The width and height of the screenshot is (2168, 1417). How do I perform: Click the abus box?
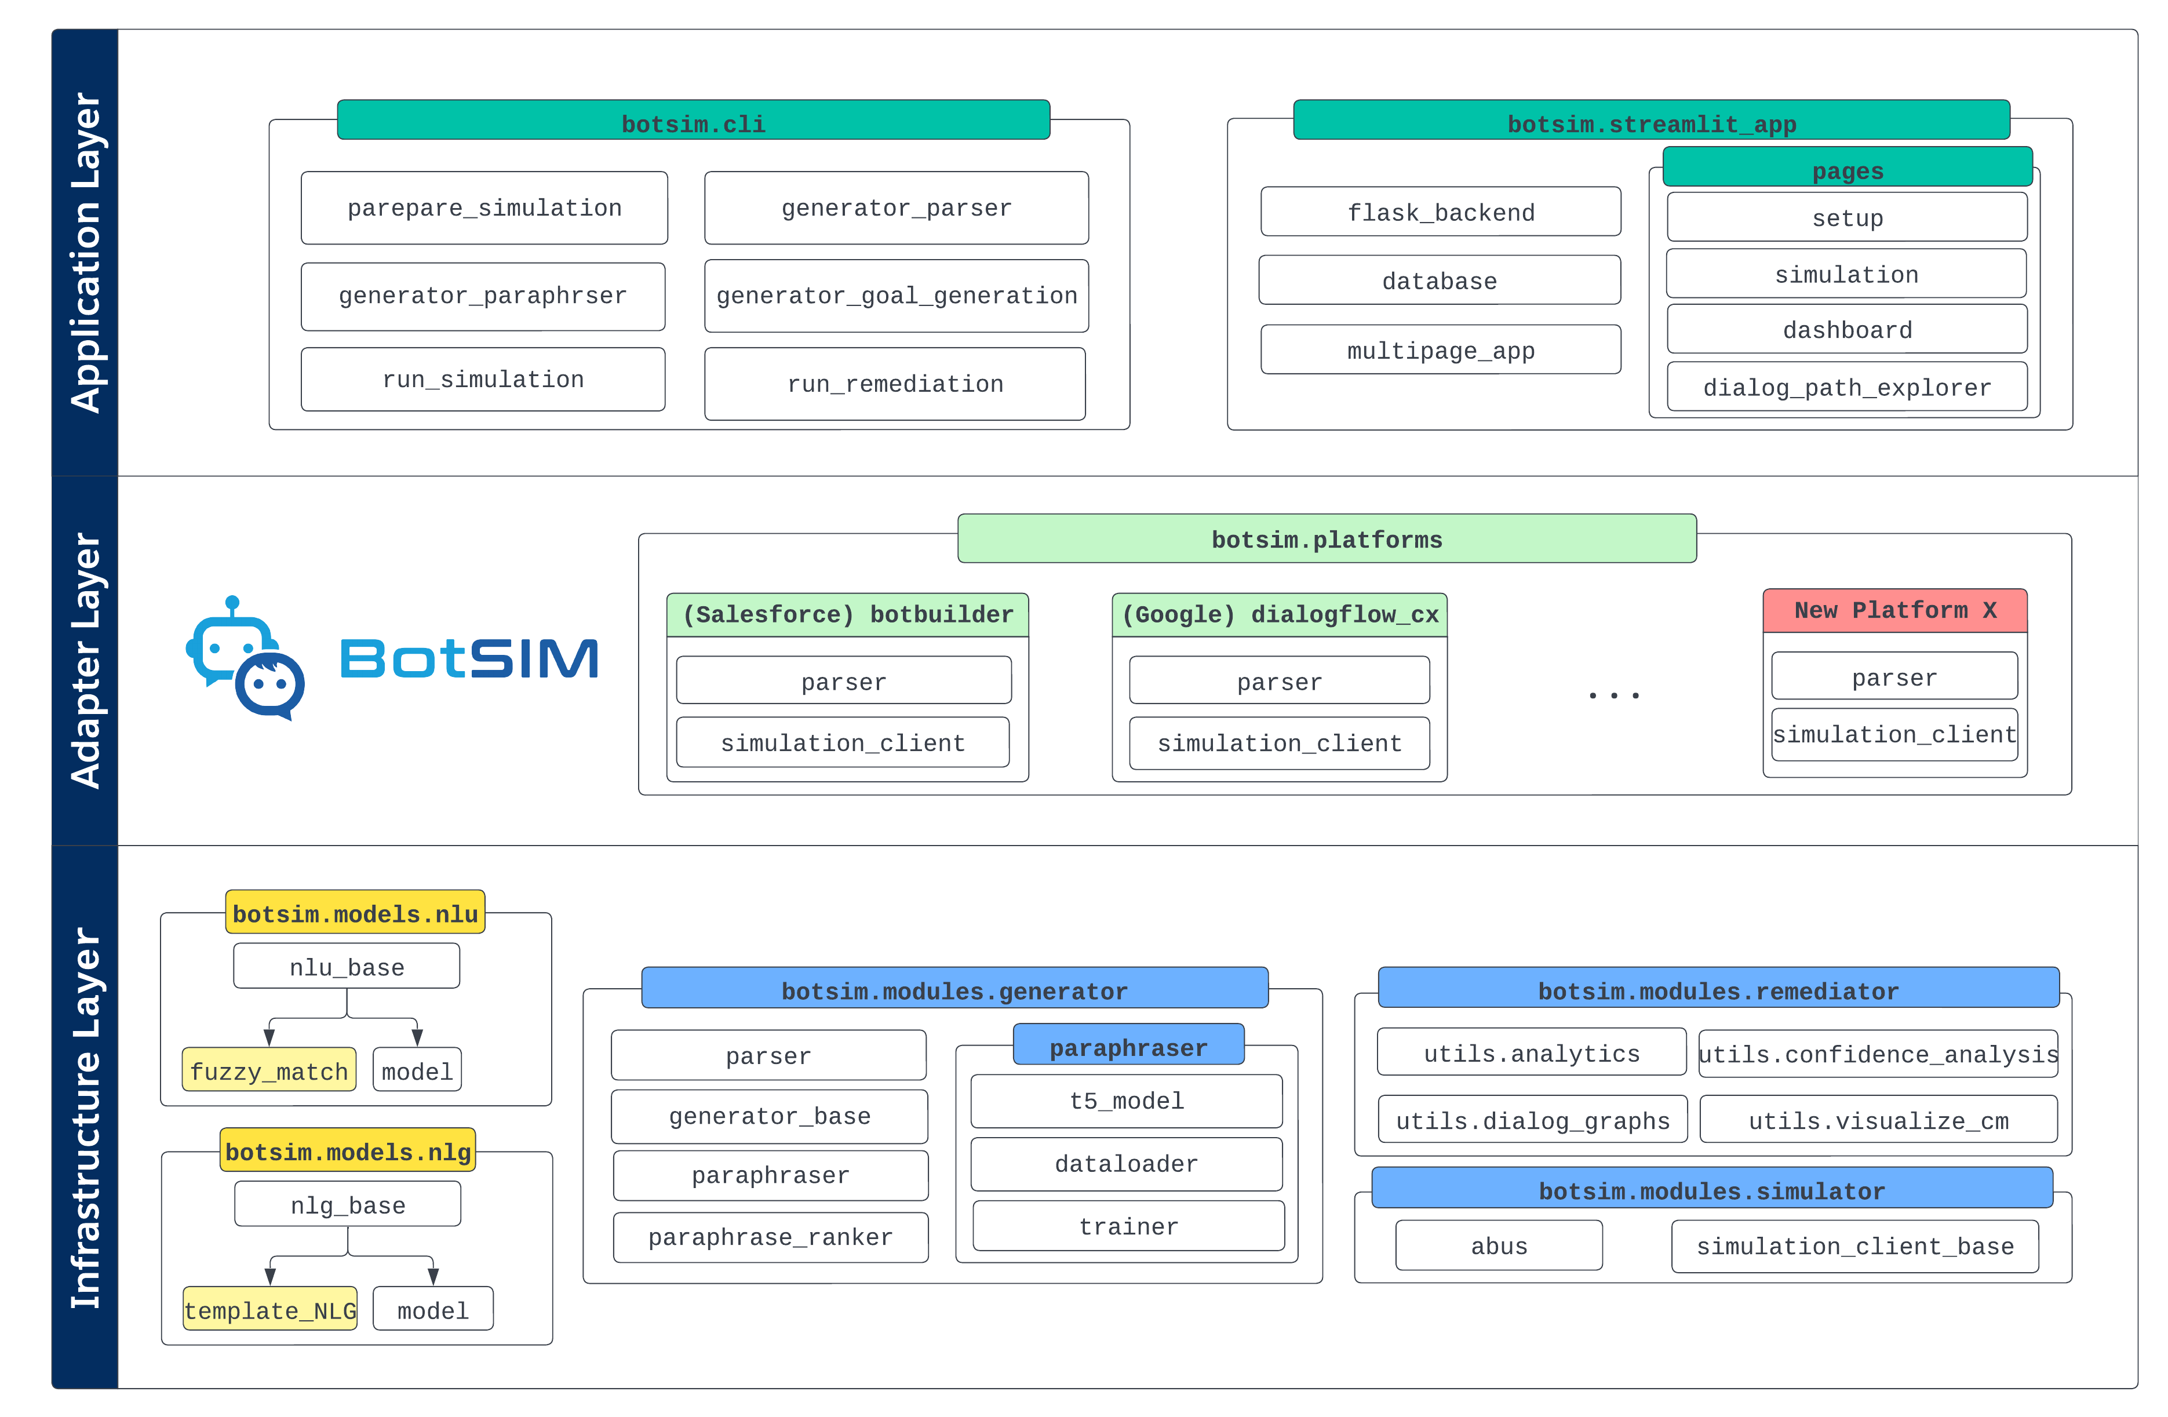(x=1499, y=1245)
